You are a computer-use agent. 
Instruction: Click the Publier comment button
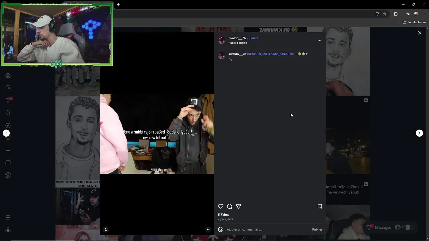[317, 229]
